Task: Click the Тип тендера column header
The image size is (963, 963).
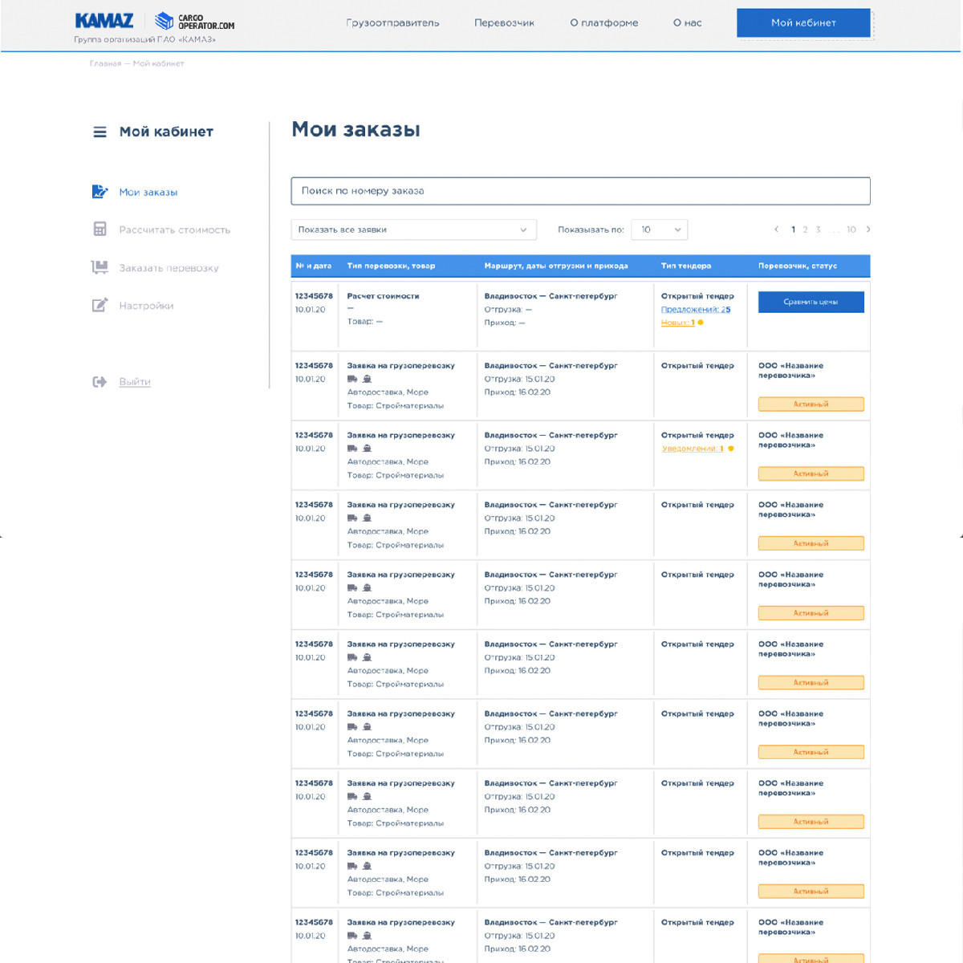Action: (x=686, y=266)
